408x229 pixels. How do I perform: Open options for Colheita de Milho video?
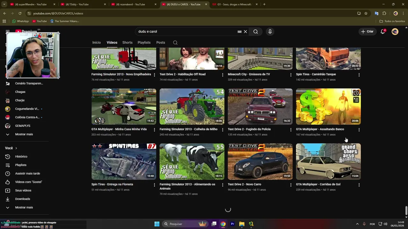(223, 130)
